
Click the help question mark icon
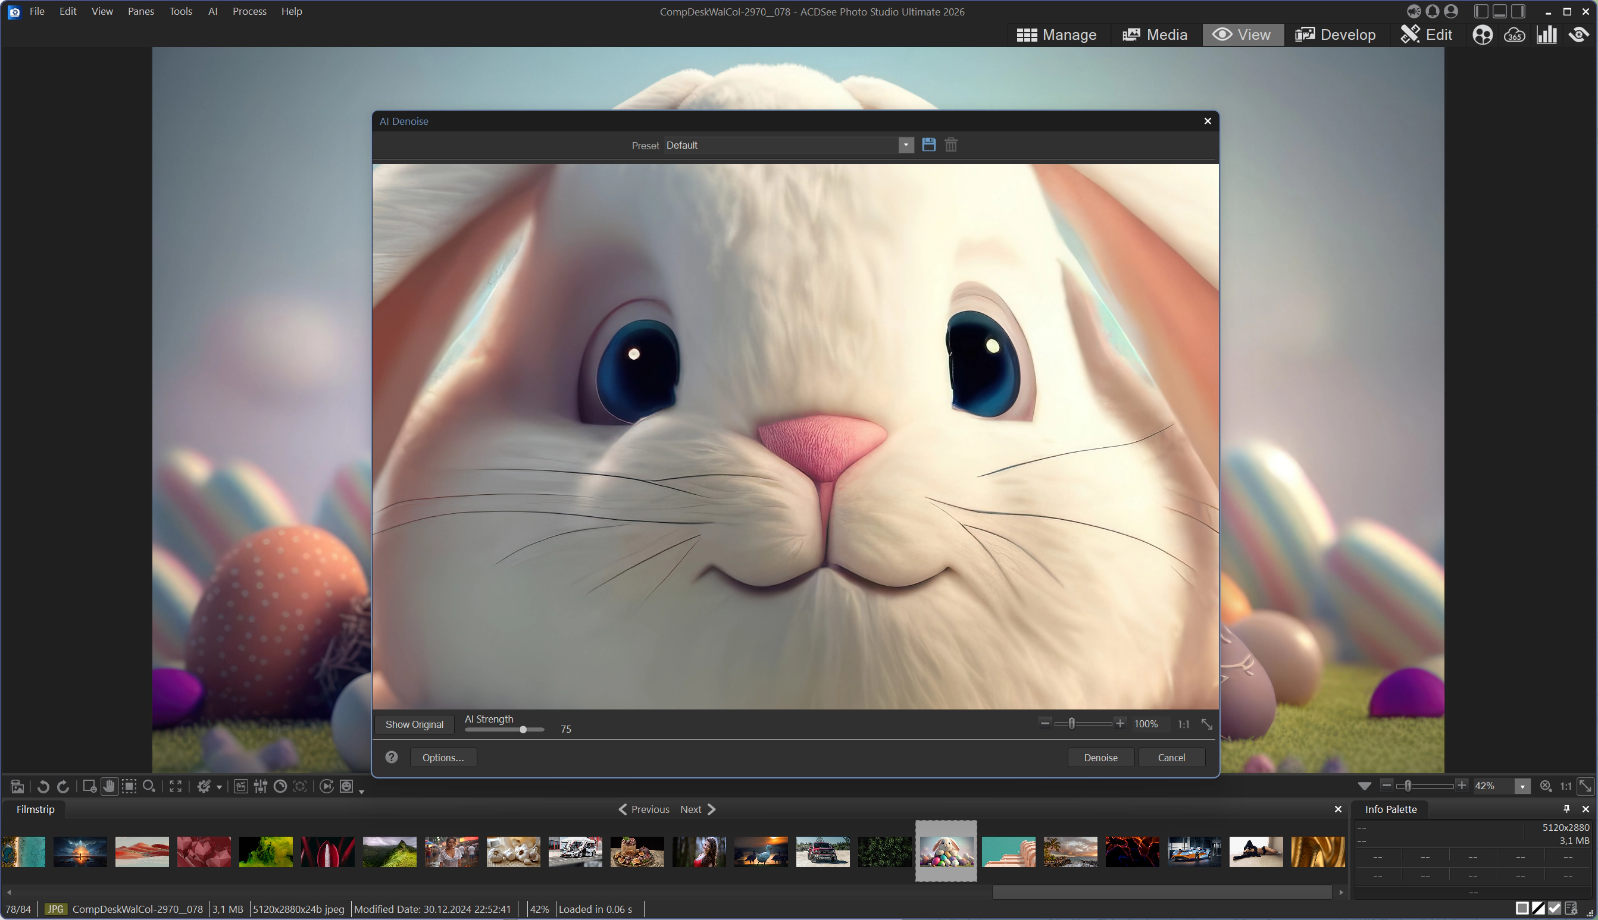coord(392,757)
